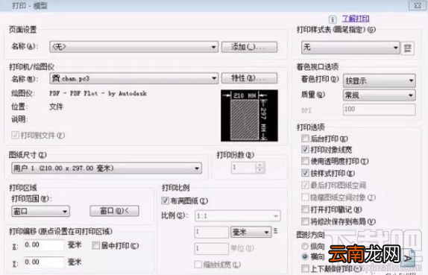Click the info icon beside 了解打印
The image size is (428, 275).
click(333, 19)
